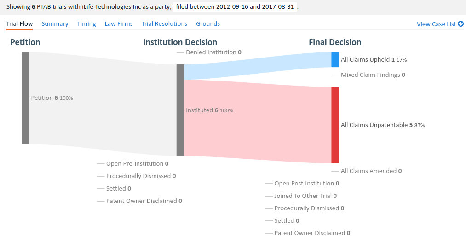Click the View Case List download arrow icon
The height and width of the screenshot is (237, 466).
click(x=461, y=24)
